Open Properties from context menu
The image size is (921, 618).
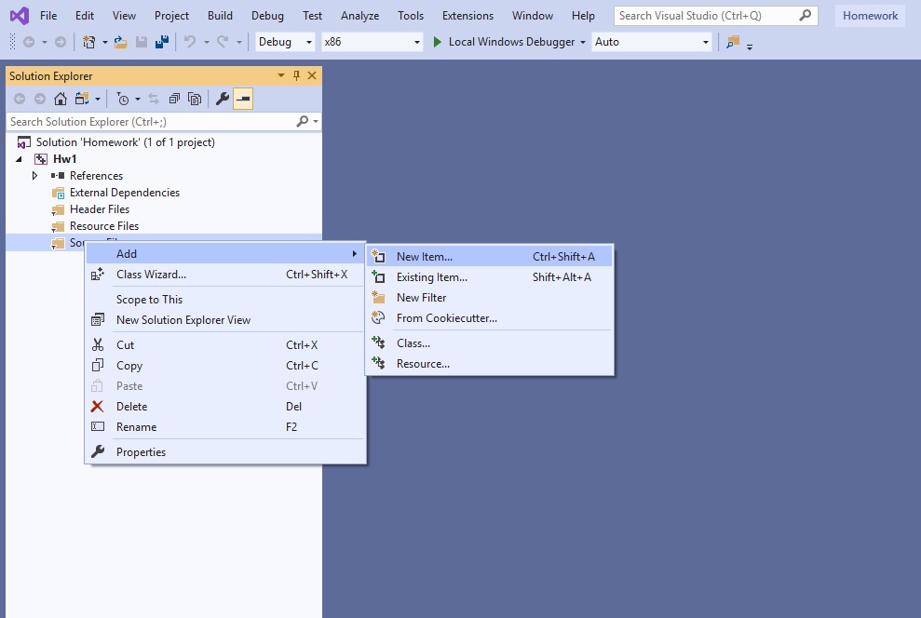tap(225, 452)
